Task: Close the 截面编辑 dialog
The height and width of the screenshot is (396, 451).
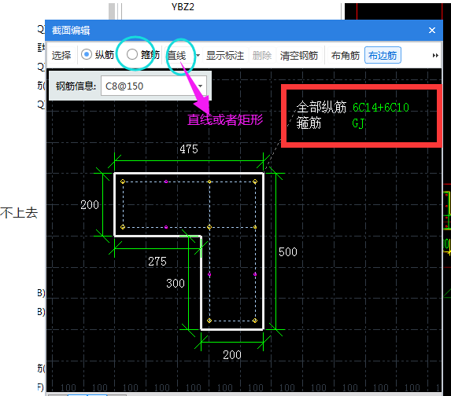Action: click(432, 30)
